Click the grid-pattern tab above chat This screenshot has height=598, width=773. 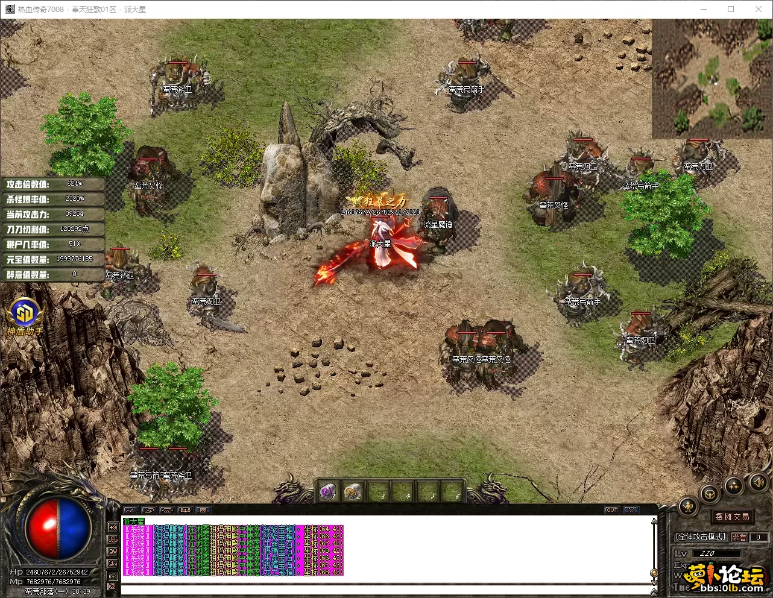pyautogui.click(x=203, y=510)
